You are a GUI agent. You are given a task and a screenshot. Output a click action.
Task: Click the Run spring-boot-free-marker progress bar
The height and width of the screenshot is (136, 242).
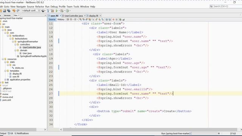[204, 133]
